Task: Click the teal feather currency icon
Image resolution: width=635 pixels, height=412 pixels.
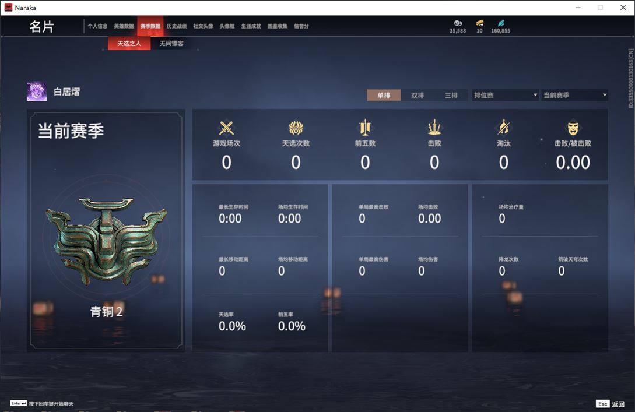Action: click(x=501, y=23)
